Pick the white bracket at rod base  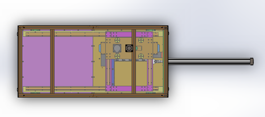click(x=154, y=62)
